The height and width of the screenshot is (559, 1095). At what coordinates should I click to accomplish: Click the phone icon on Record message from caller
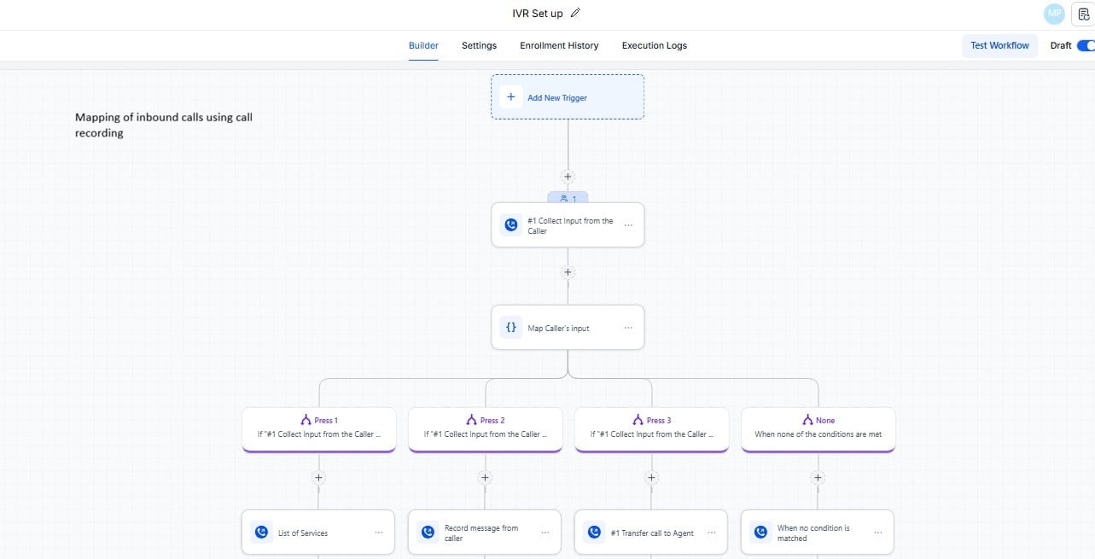(427, 531)
